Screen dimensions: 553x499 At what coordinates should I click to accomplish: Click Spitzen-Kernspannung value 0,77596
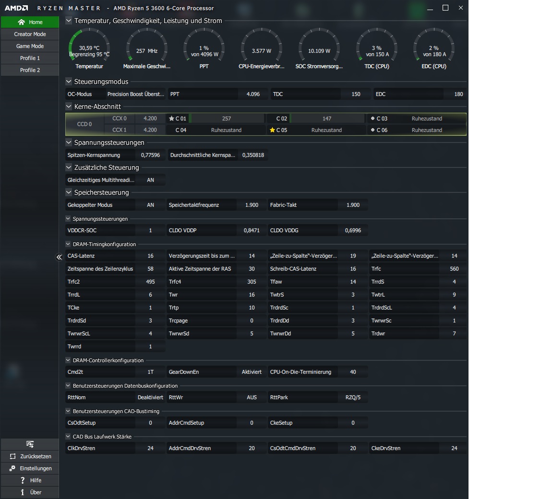click(151, 155)
